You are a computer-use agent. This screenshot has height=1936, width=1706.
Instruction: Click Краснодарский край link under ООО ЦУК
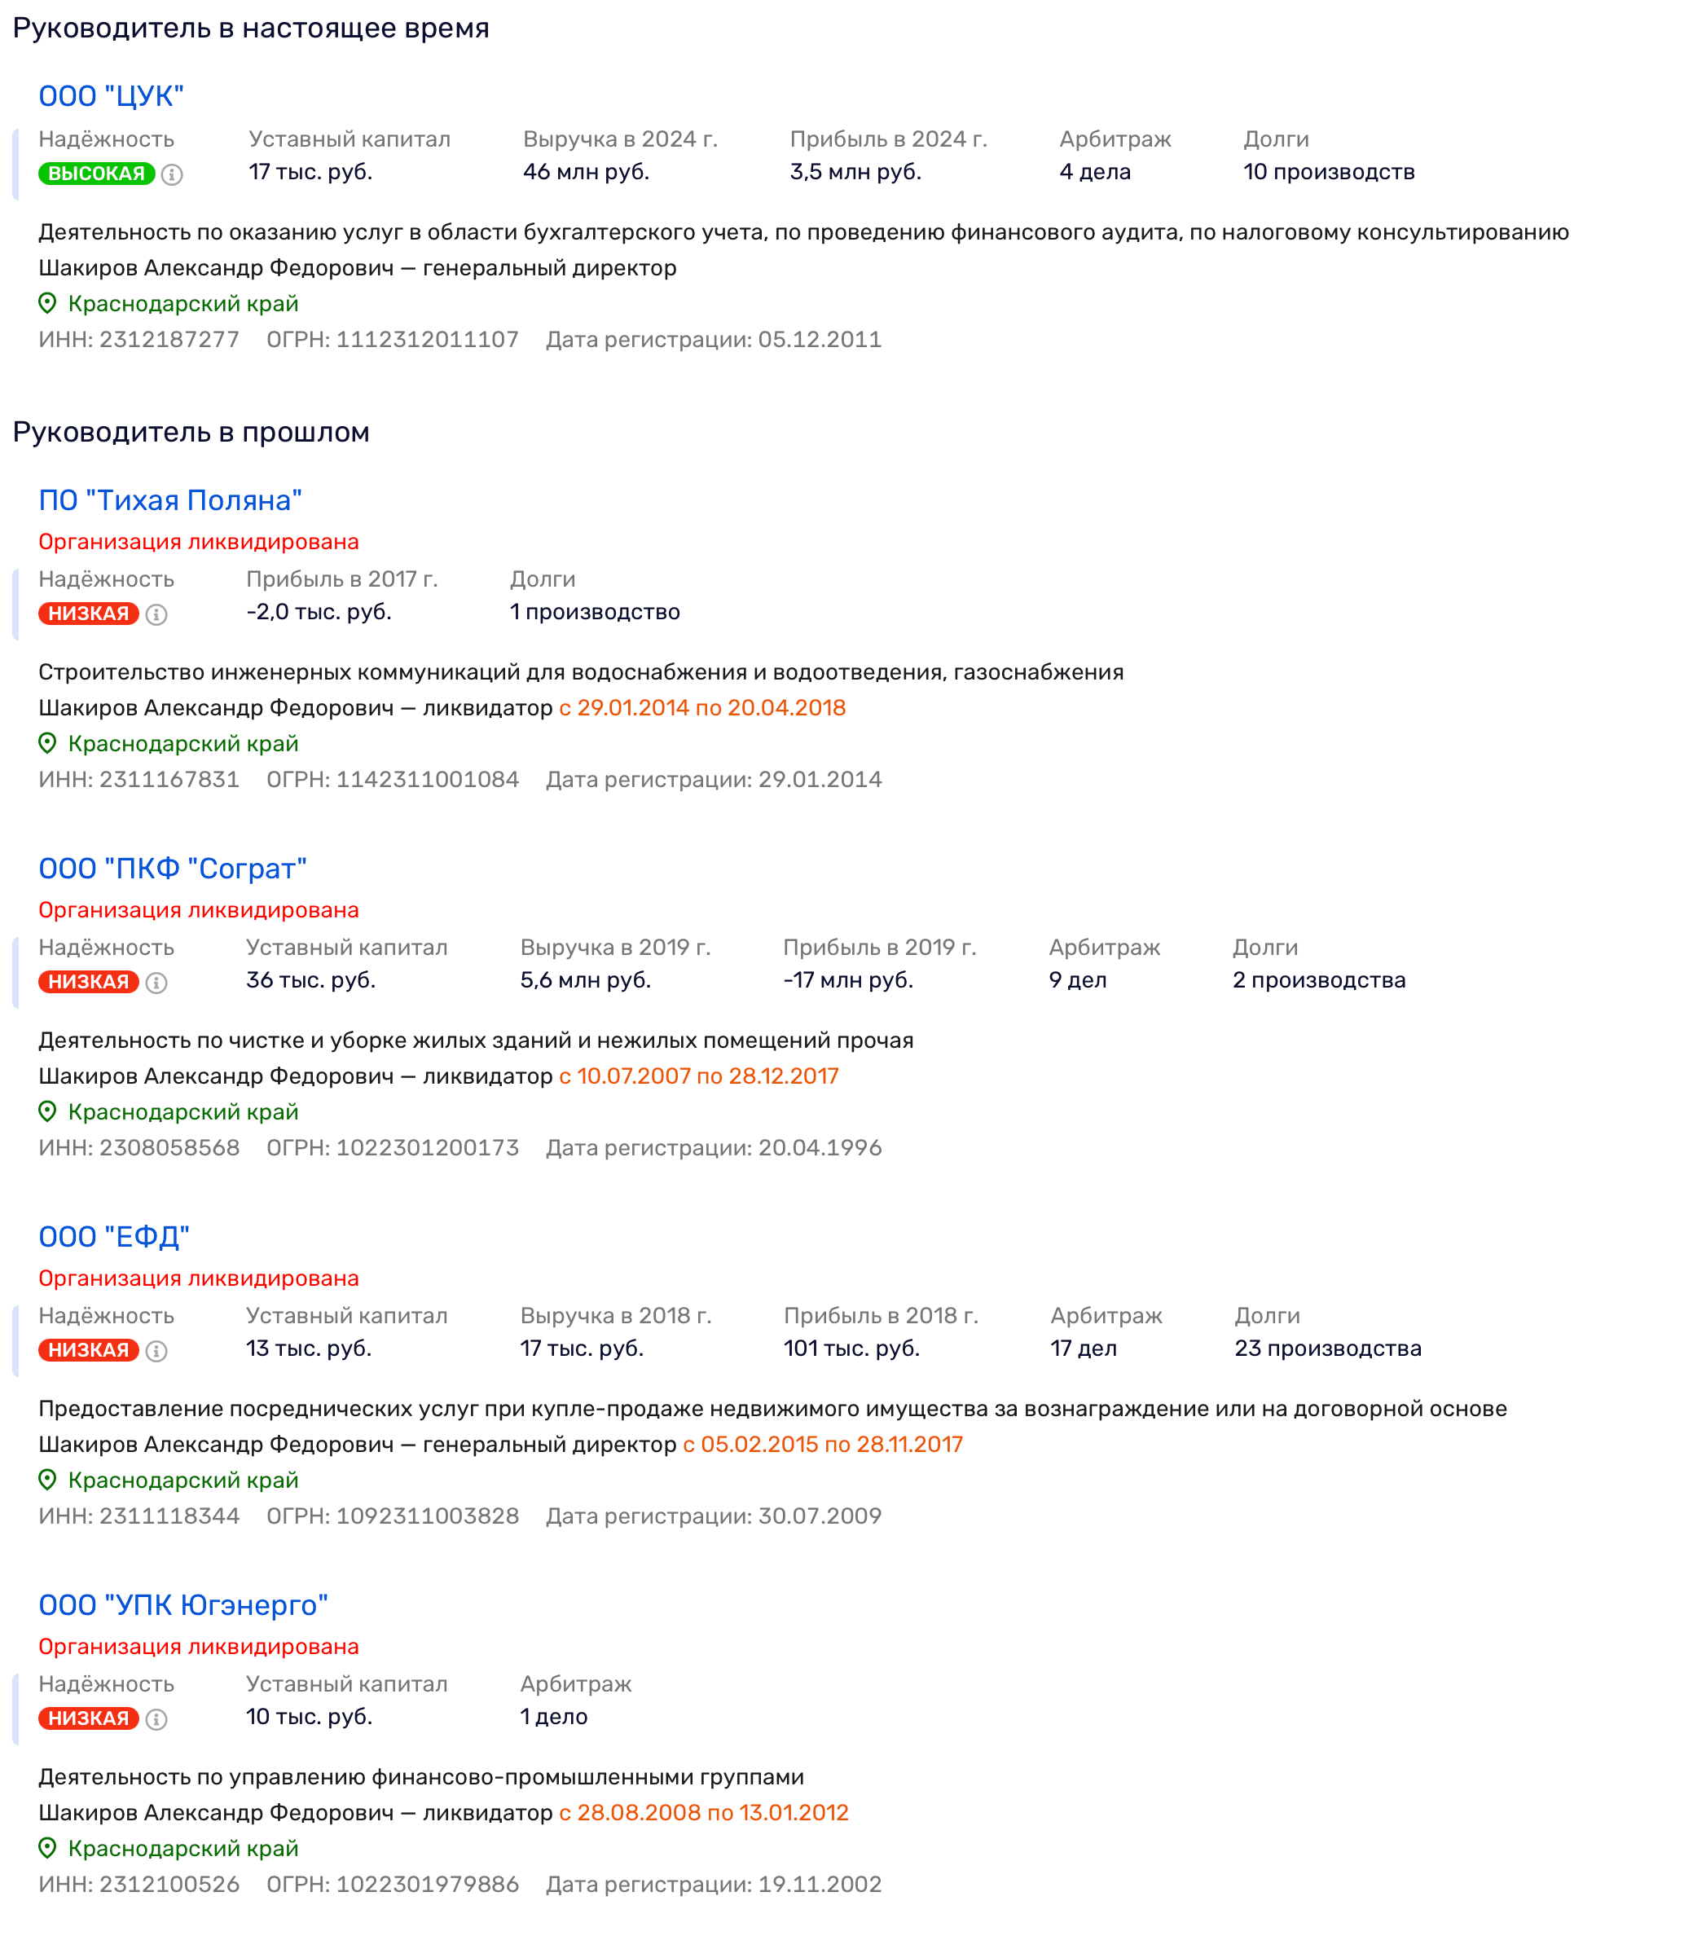(x=182, y=304)
